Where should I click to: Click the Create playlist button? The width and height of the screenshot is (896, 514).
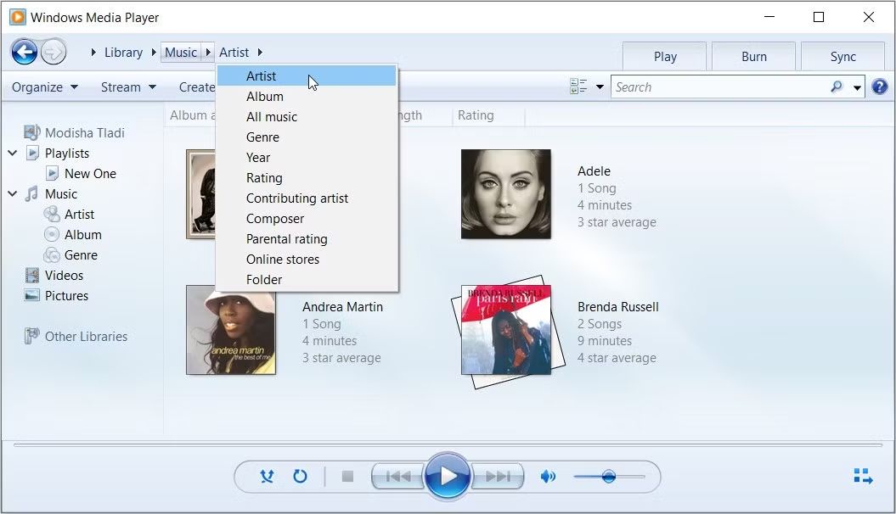click(196, 87)
